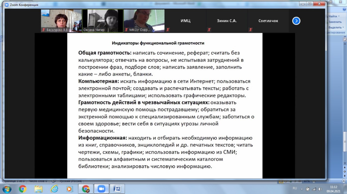Viewport: 347px width, 194px height.
Task: Switch to Zoom via taskbar camera icon
Action: coord(101,189)
